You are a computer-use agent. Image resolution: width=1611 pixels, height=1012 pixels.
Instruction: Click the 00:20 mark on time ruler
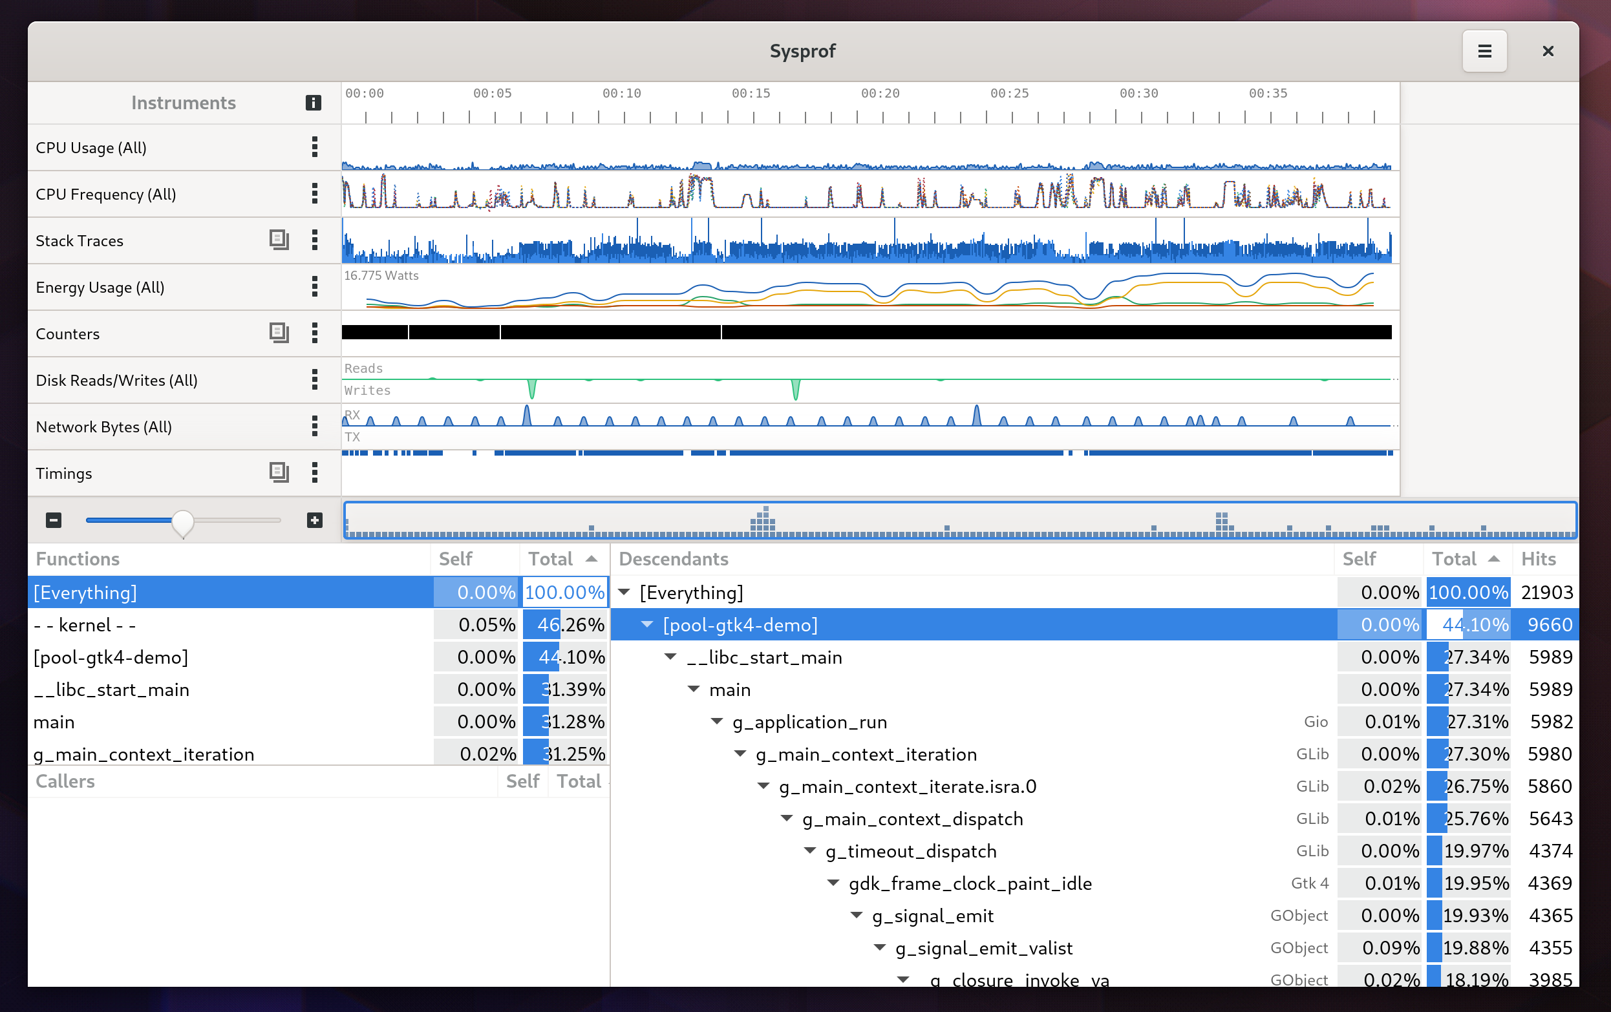click(880, 93)
